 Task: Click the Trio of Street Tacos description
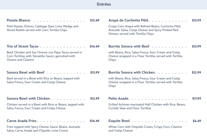click(44, 56)
